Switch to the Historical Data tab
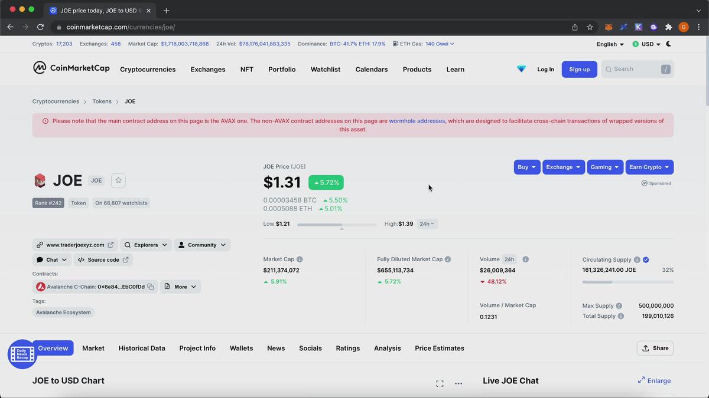This screenshot has height=398, width=709. (142, 348)
